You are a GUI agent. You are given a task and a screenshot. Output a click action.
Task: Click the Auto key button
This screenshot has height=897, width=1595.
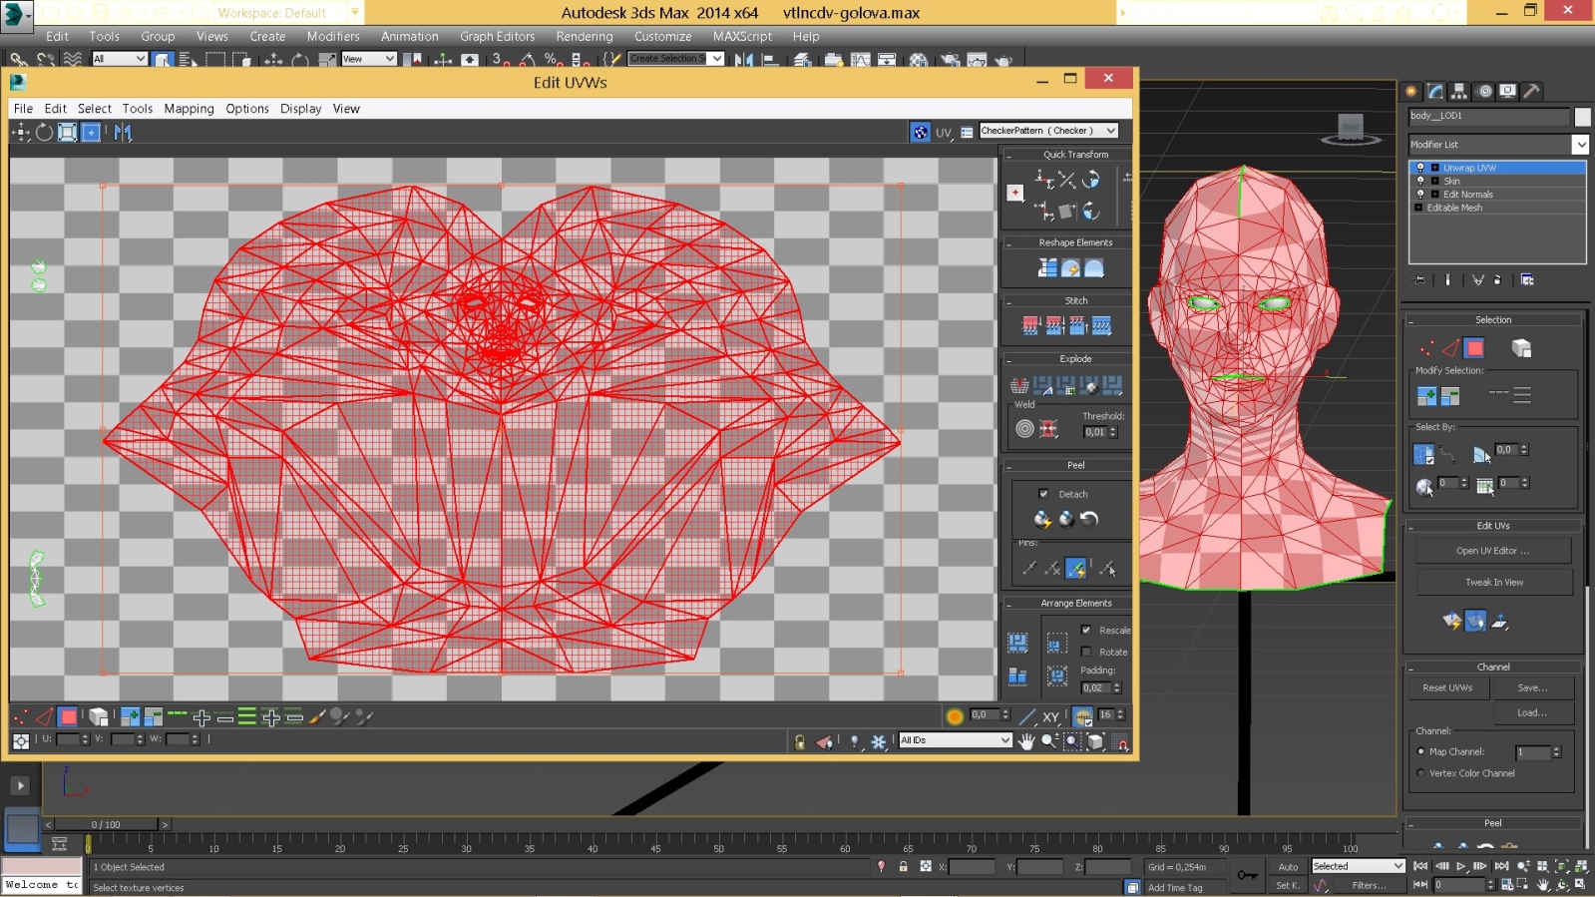pyautogui.click(x=1289, y=867)
